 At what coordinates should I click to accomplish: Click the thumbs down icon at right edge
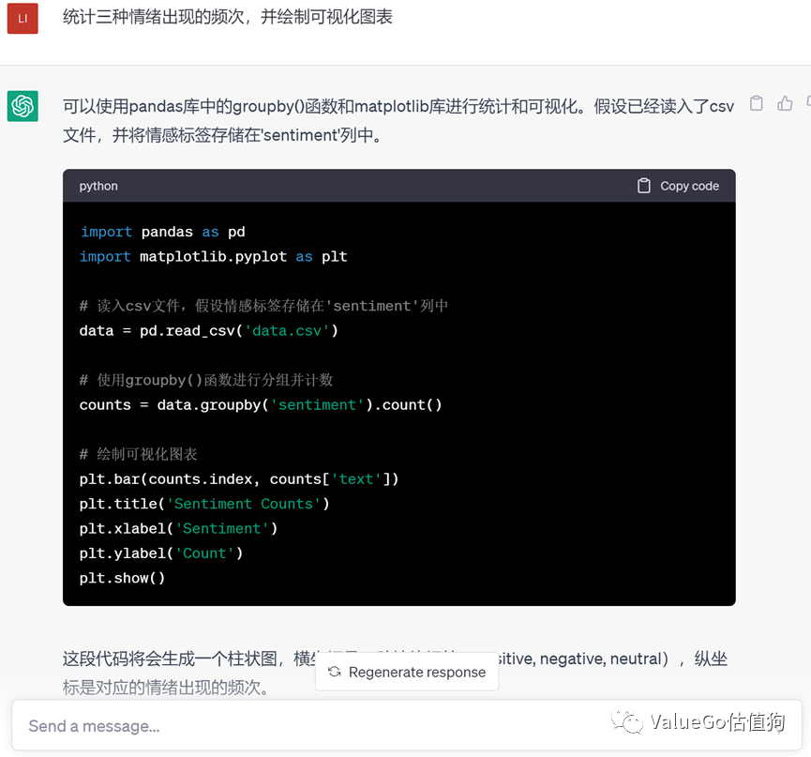pyautogui.click(x=806, y=104)
